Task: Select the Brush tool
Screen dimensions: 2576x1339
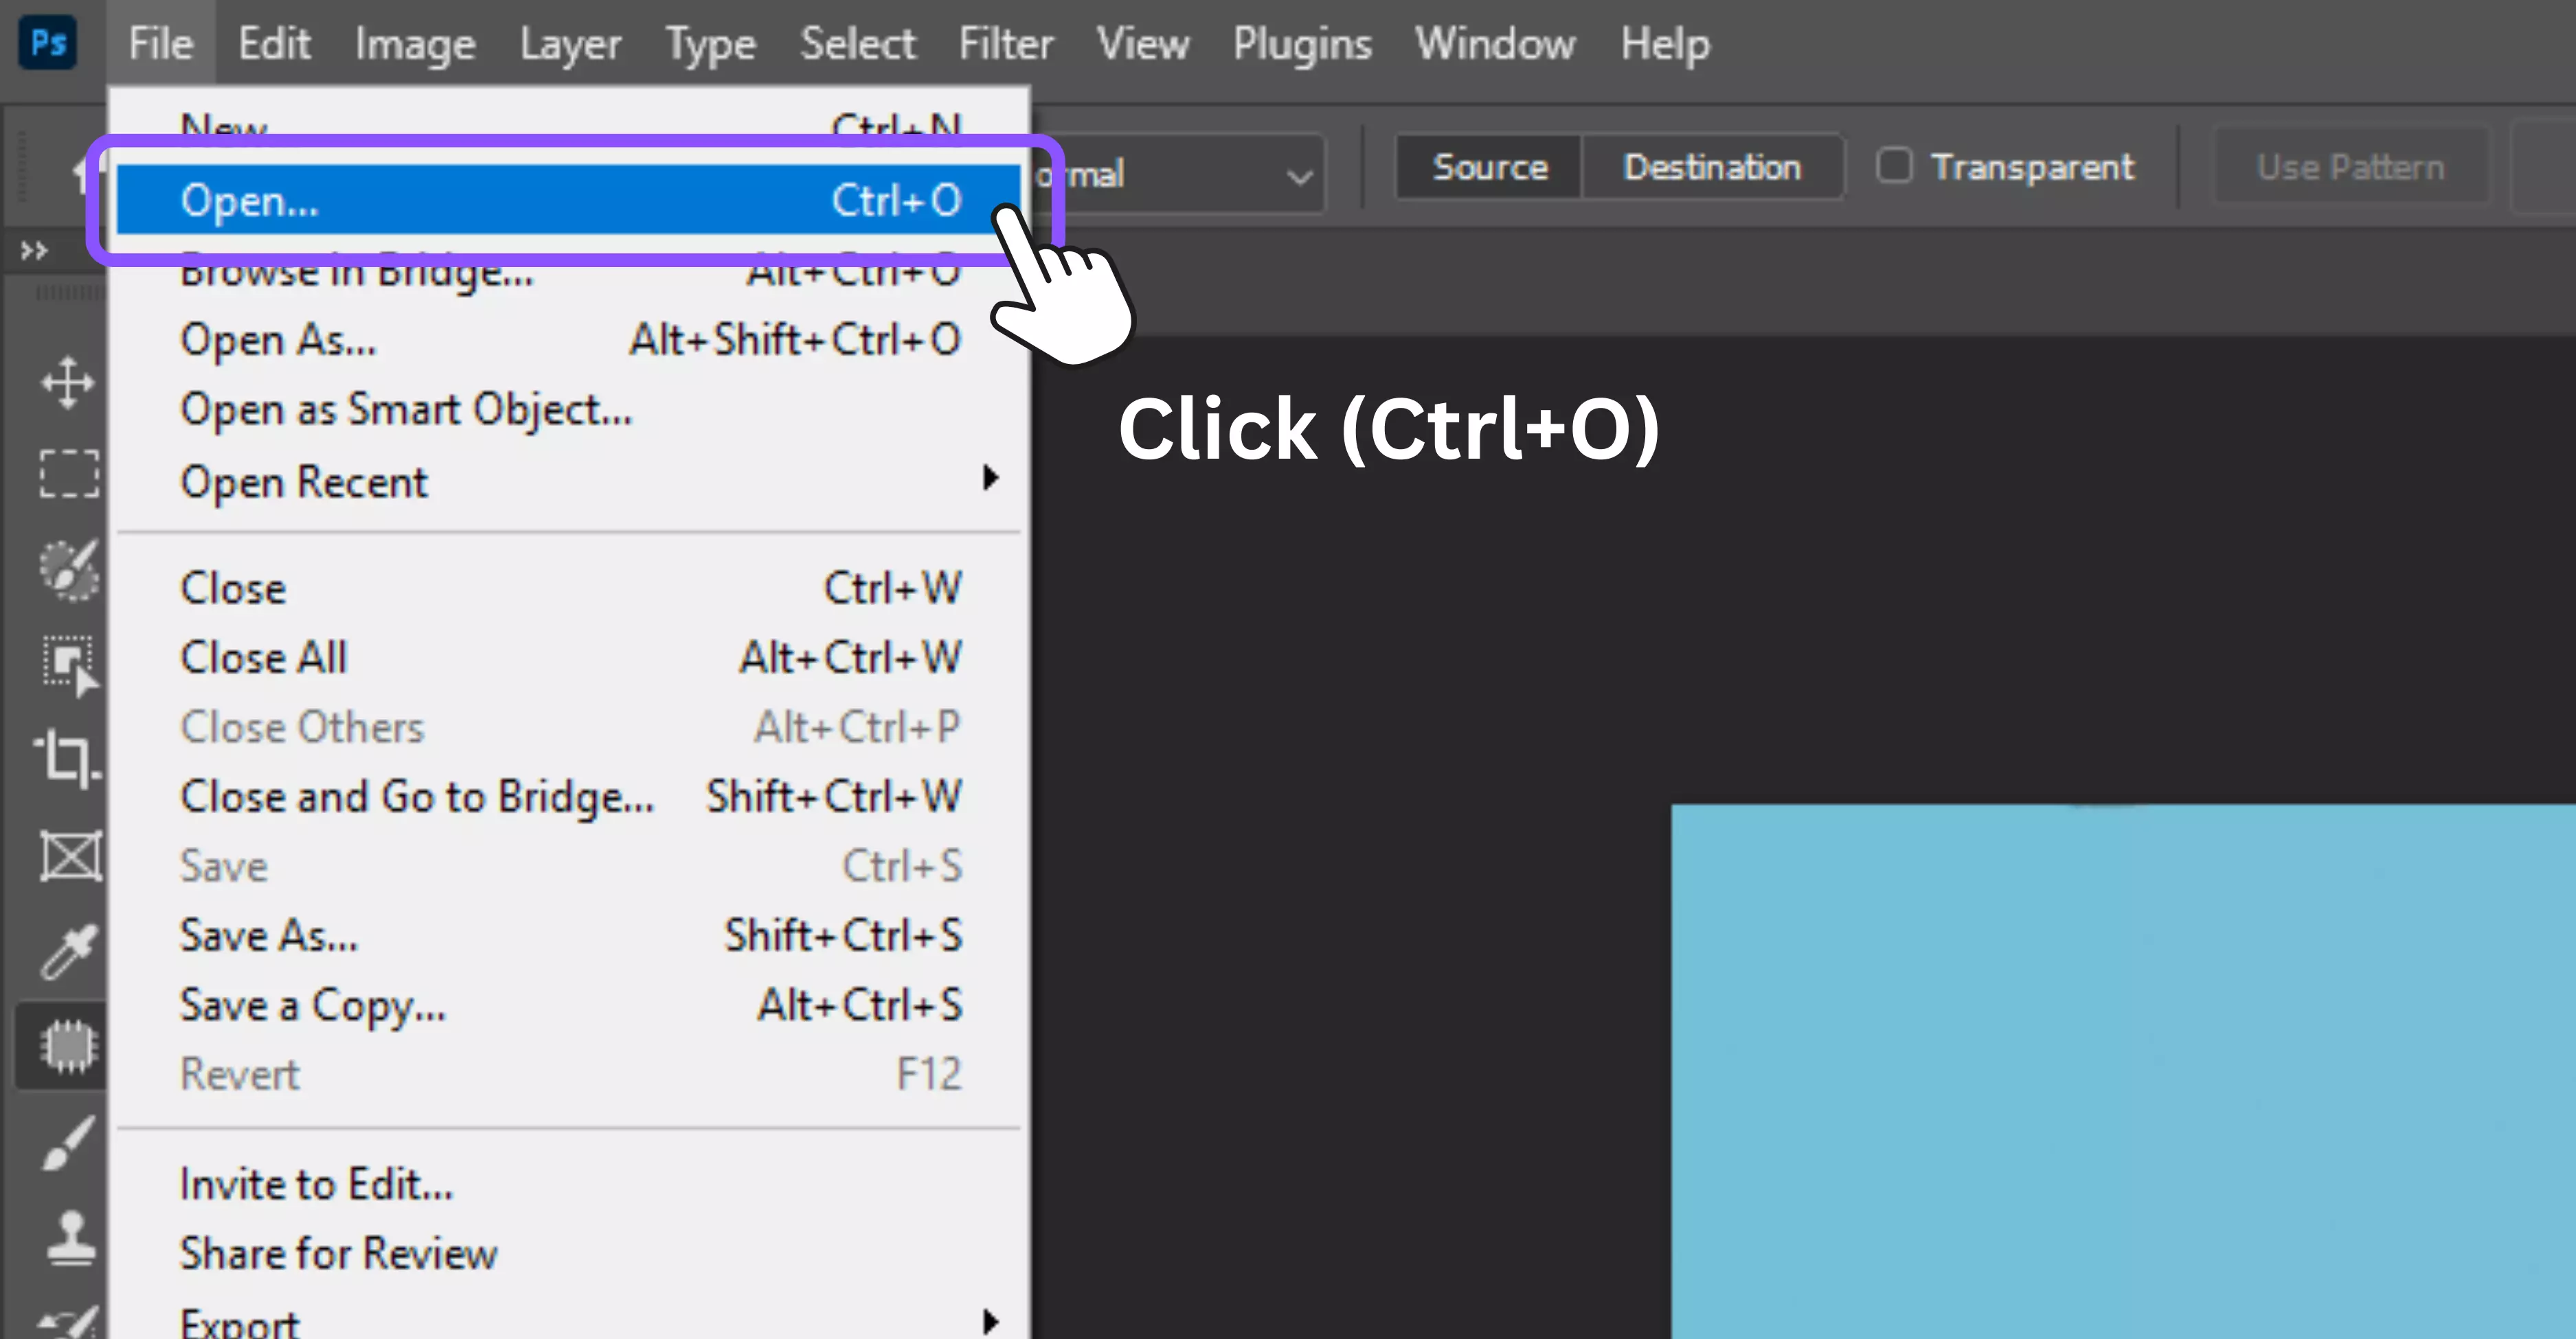Action: [68, 1142]
